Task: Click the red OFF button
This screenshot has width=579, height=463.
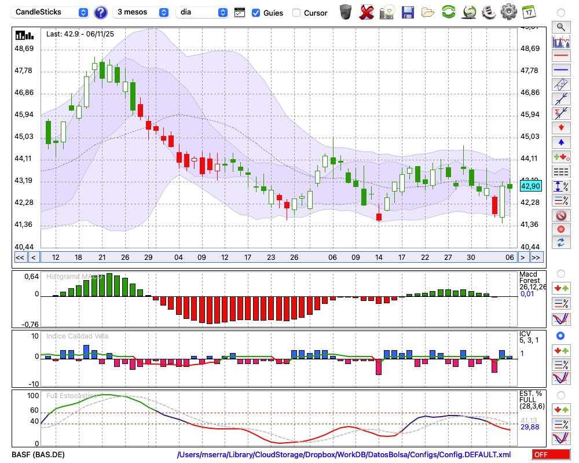Action: [x=551, y=455]
